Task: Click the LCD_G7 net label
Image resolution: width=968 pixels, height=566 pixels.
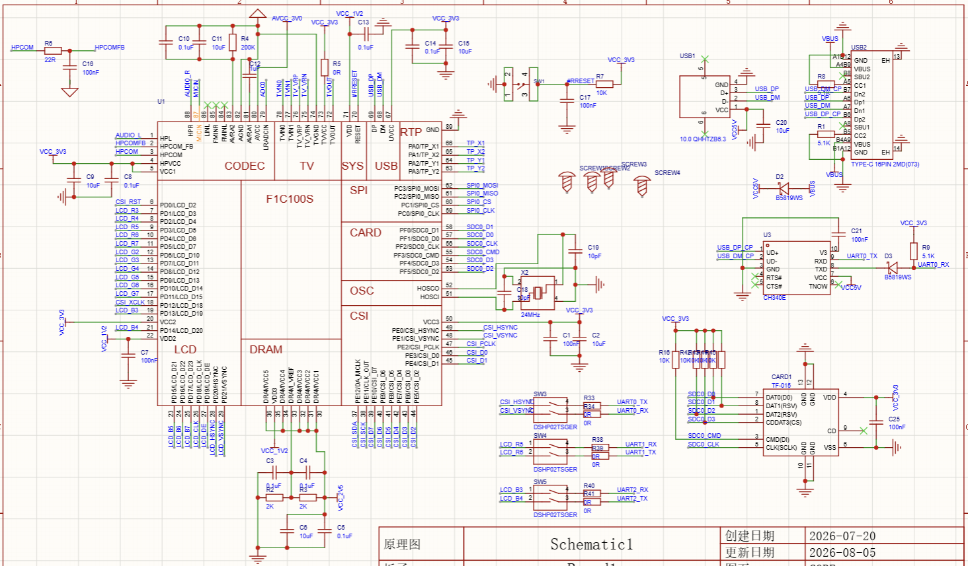Action: 127,294
